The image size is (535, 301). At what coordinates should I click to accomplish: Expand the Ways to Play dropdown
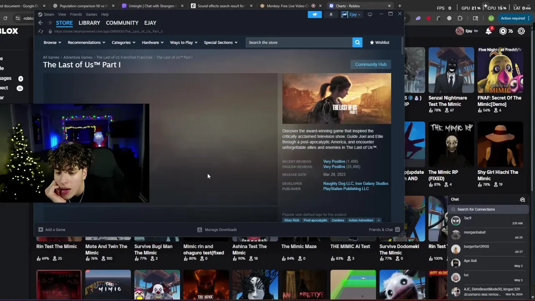(x=183, y=42)
